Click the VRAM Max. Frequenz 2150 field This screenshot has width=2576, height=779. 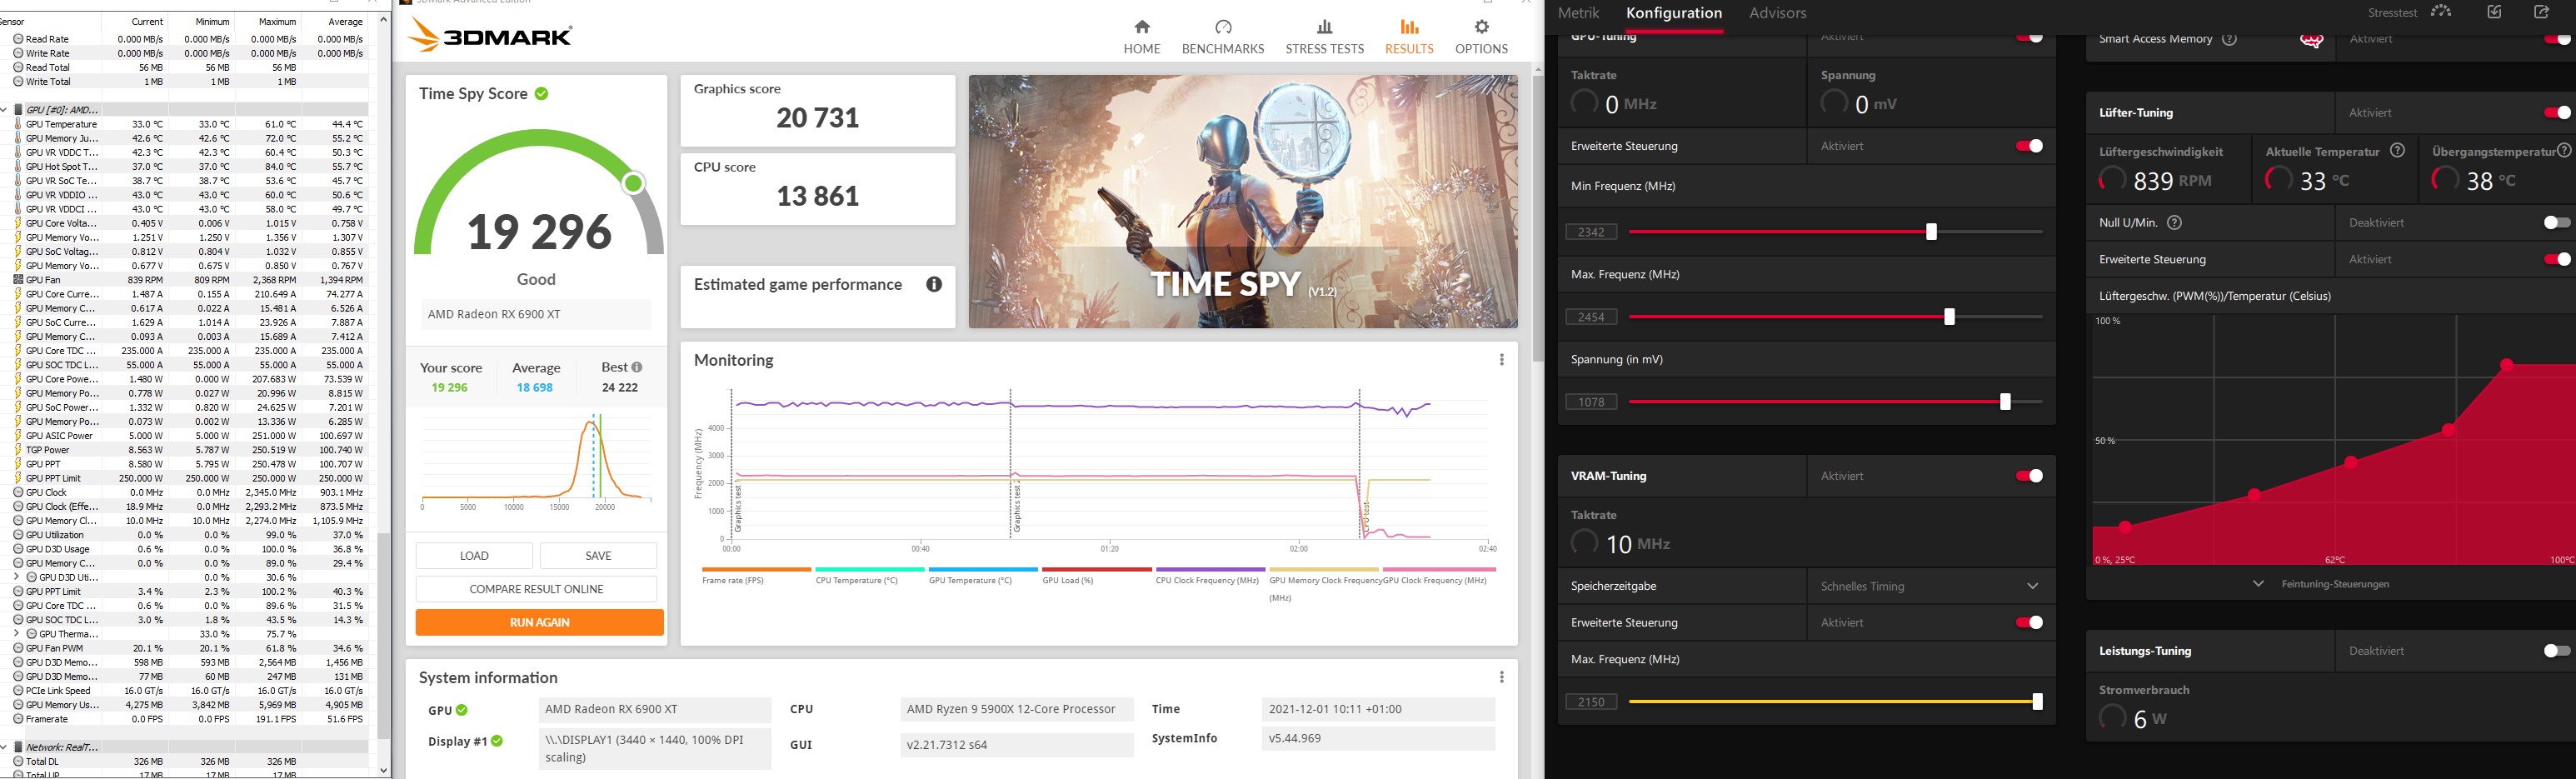coord(1591,702)
